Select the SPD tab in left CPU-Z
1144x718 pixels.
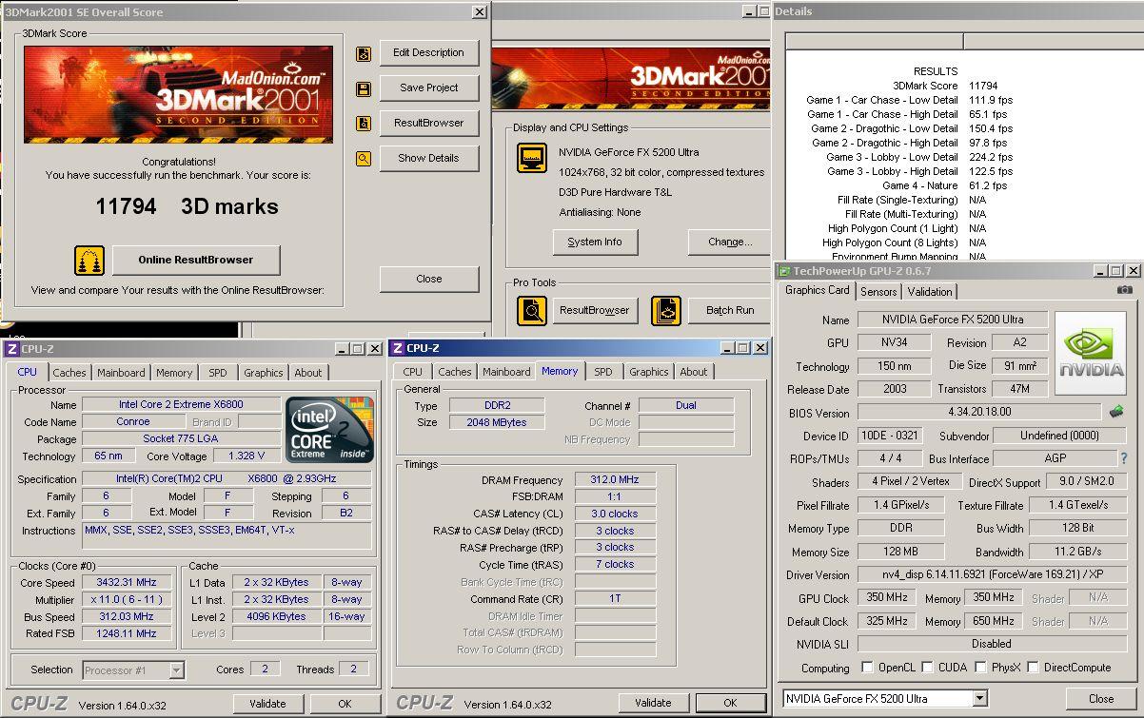tap(218, 373)
